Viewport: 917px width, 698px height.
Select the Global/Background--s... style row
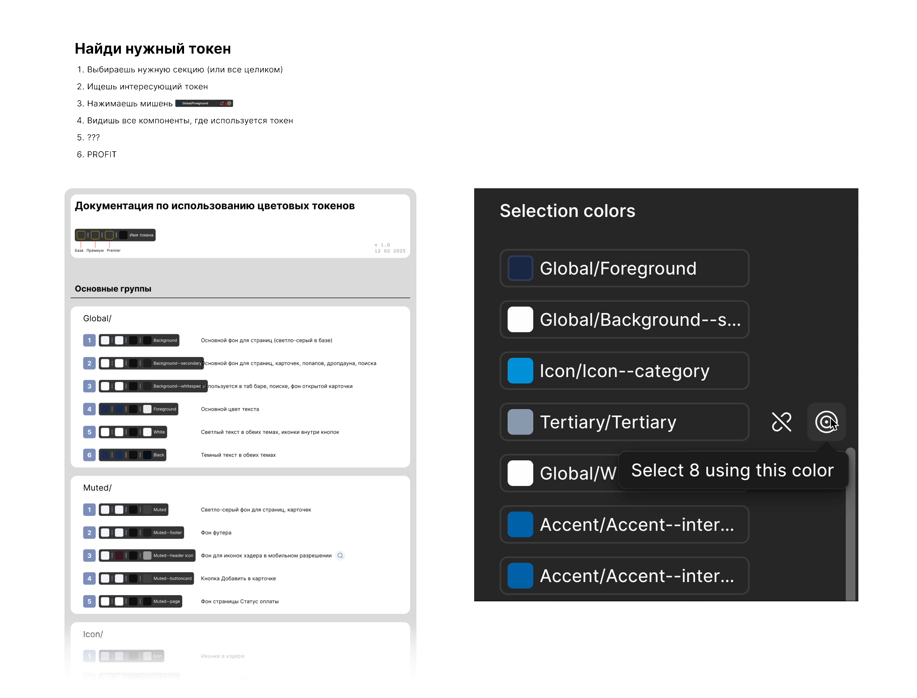624,319
